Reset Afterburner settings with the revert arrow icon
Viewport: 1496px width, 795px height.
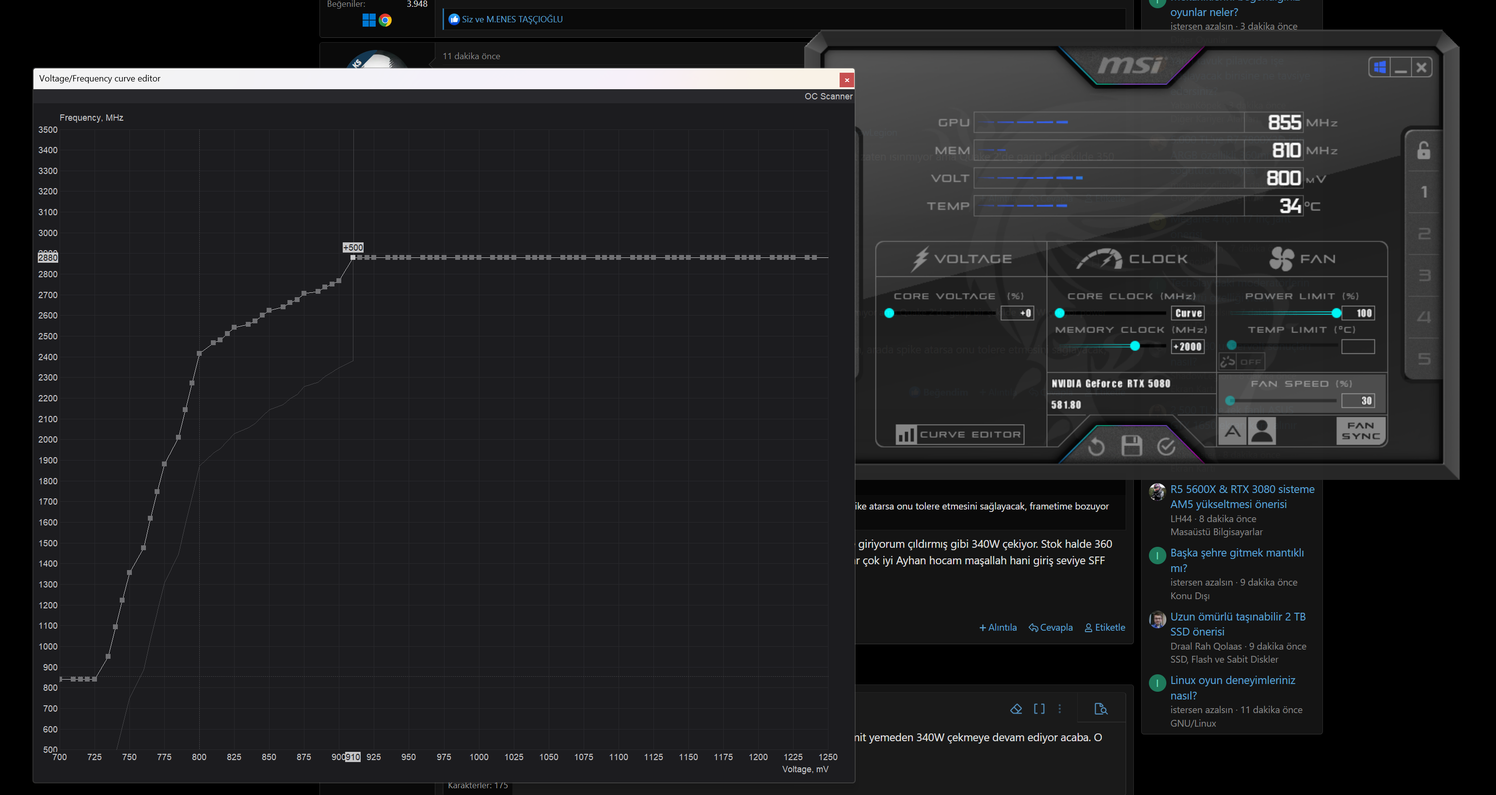(x=1096, y=446)
